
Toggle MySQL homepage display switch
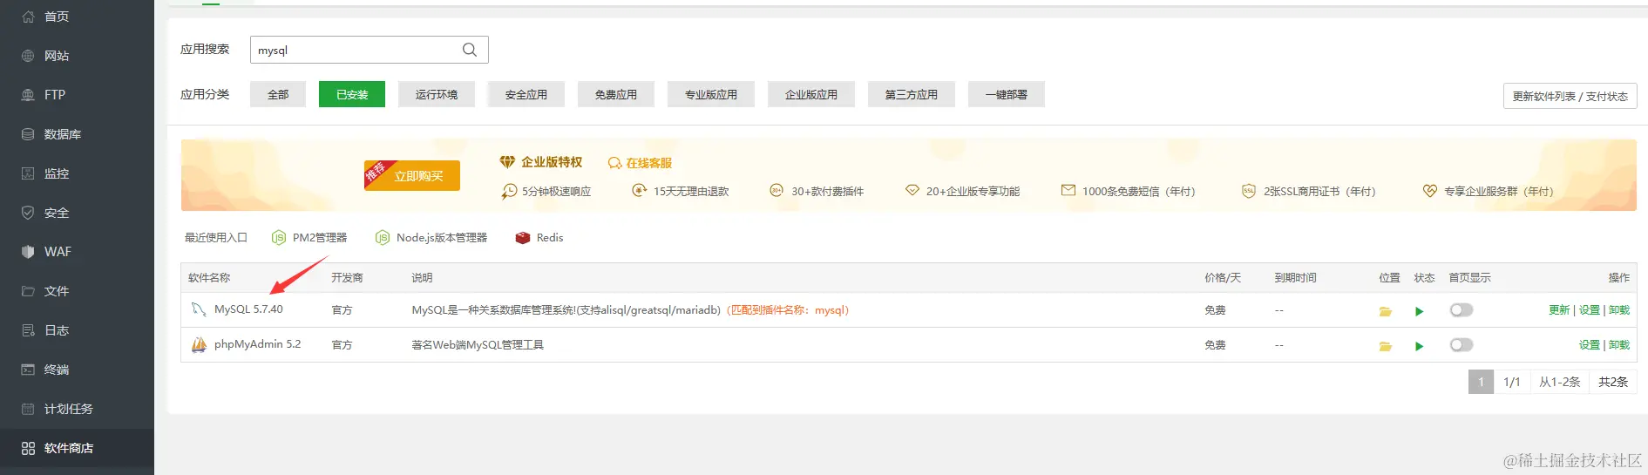coord(1461,310)
